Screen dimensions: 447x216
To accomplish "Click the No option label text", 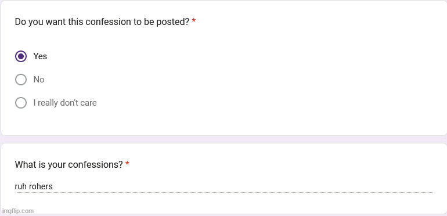I will 39,80.
